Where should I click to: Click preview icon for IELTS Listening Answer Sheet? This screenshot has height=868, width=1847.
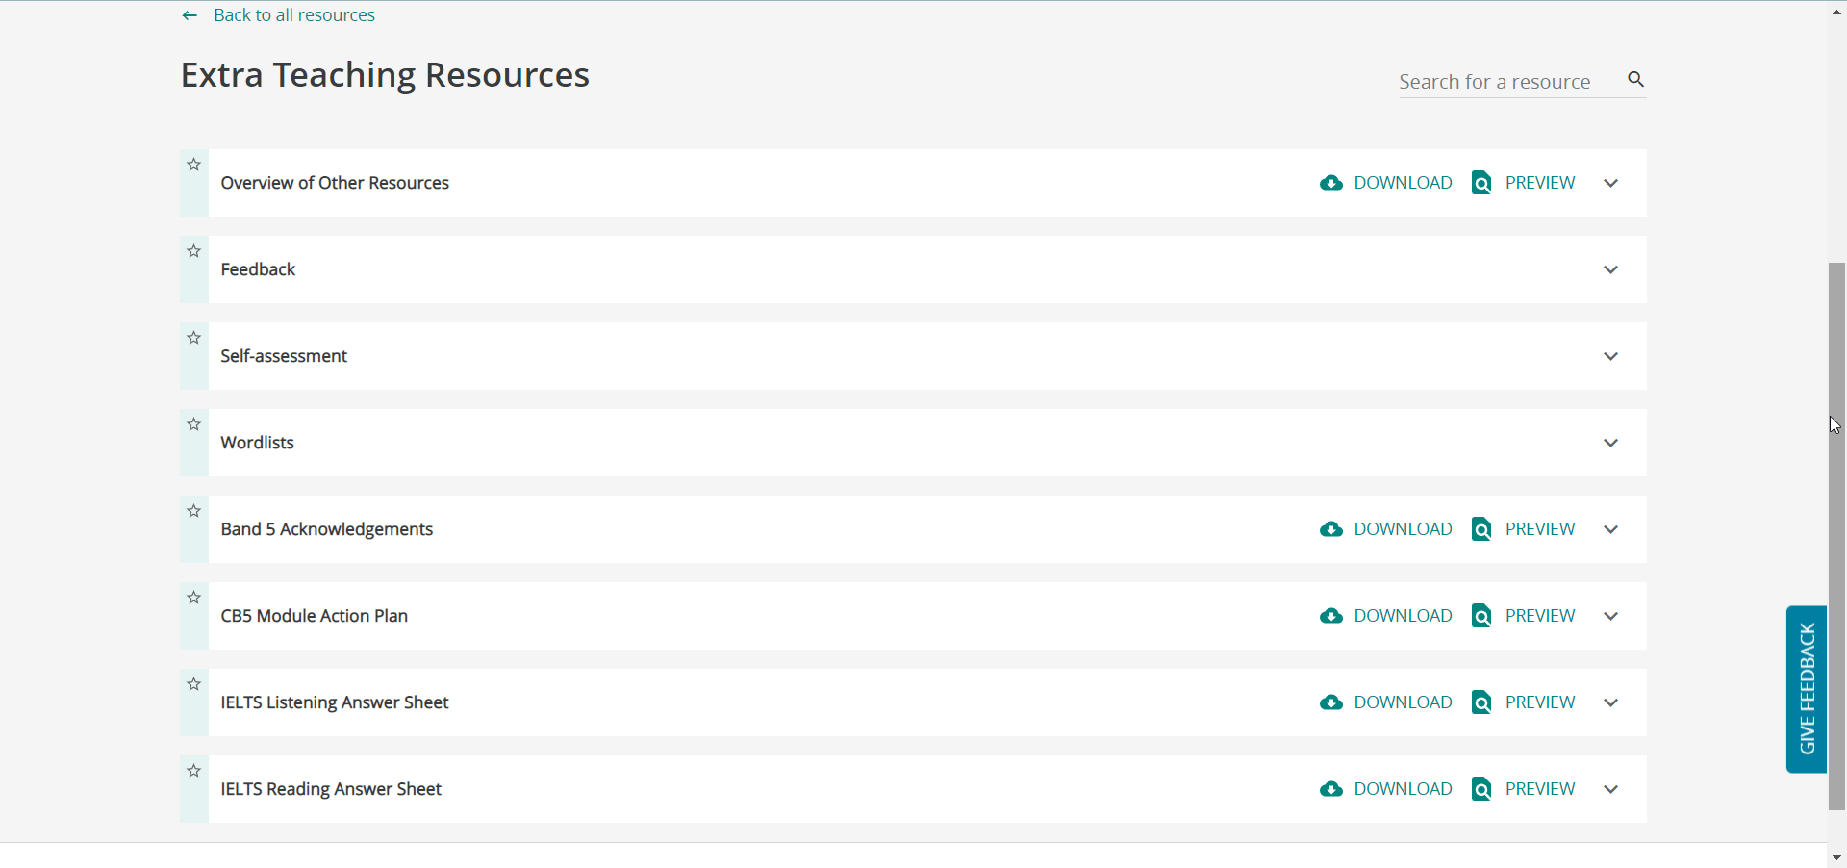[x=1481, y=702]
